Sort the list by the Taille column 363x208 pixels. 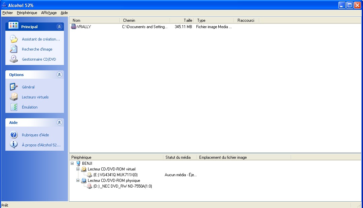[x=182, y=20]
